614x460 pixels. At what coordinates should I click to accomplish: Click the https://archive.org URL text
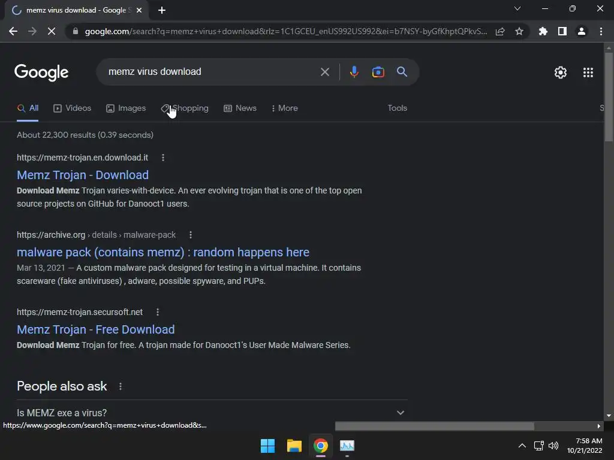[51, 235]
